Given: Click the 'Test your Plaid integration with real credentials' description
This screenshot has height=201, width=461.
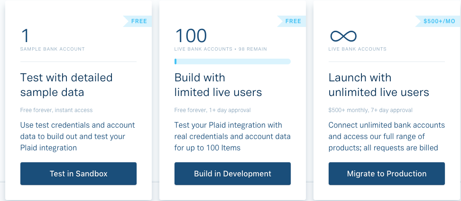Looking at the screenshot, I should 232,136.
